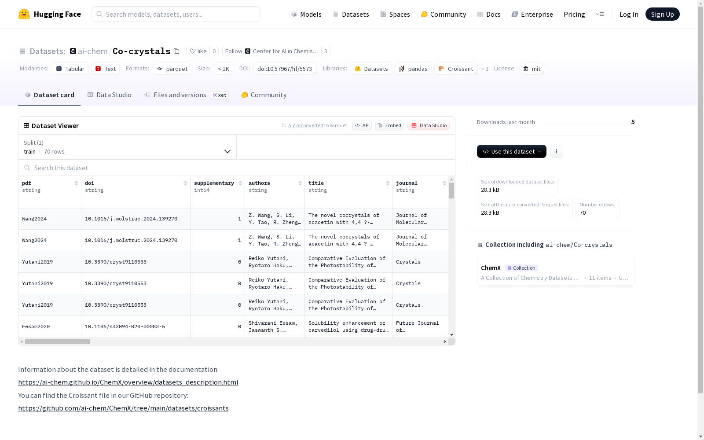704x440 pixels.
Task: Click the Hugging Face logo
Action: 50,14
